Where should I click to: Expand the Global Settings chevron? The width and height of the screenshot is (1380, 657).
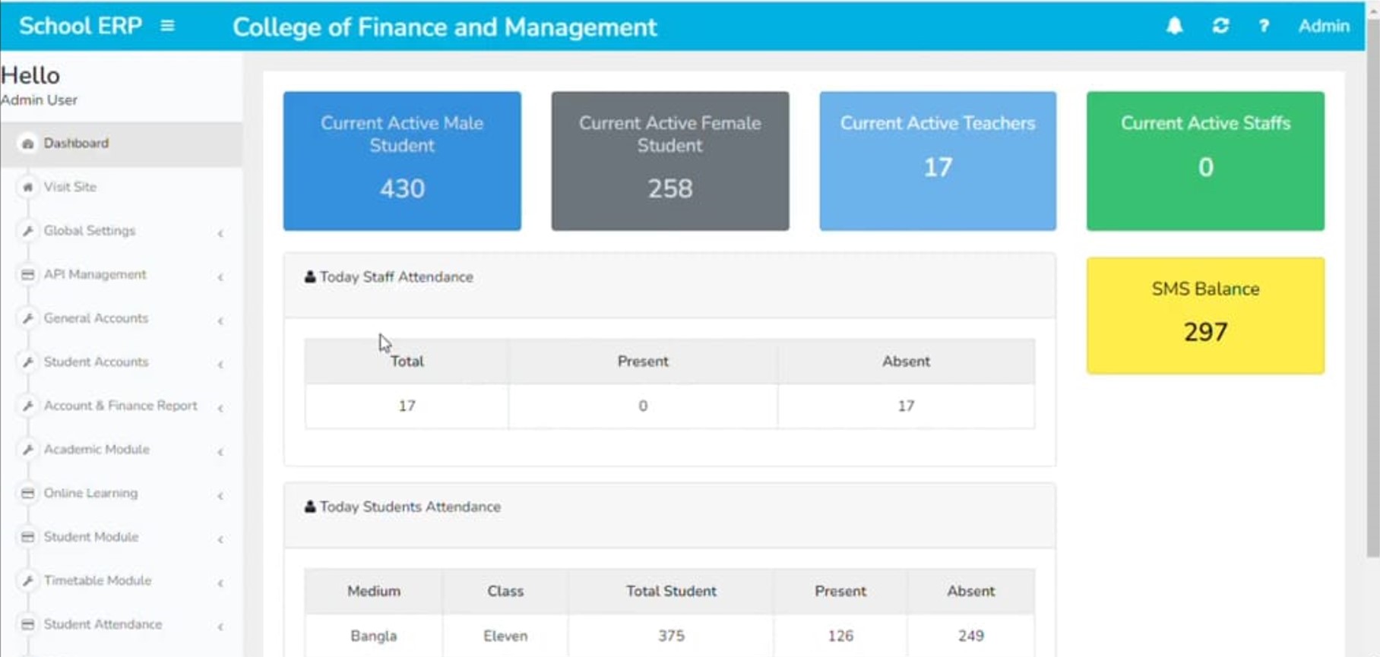[220, 233]
